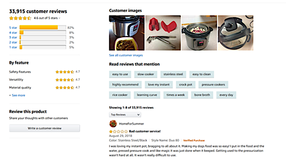Screen dimensions: 286x166
Task: Open the HomeForSummer reviewer profile name
Action: (131, 124)
